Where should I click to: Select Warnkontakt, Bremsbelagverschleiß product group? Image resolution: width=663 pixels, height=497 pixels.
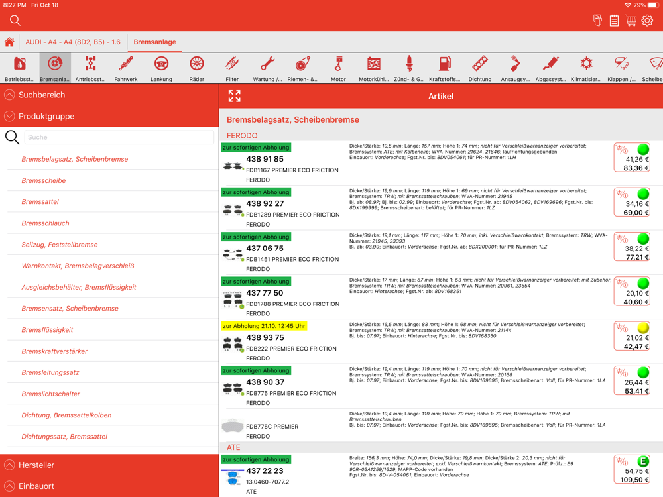78,266
